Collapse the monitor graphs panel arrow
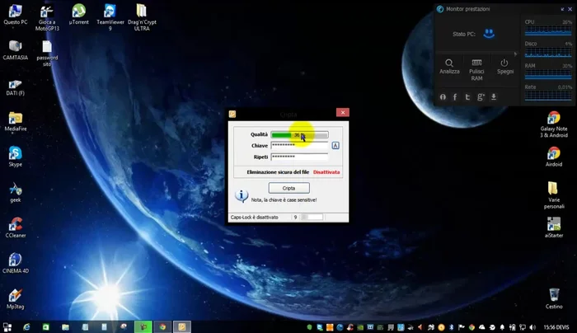This screenshot has width=577, height=333. pos(517,54)
